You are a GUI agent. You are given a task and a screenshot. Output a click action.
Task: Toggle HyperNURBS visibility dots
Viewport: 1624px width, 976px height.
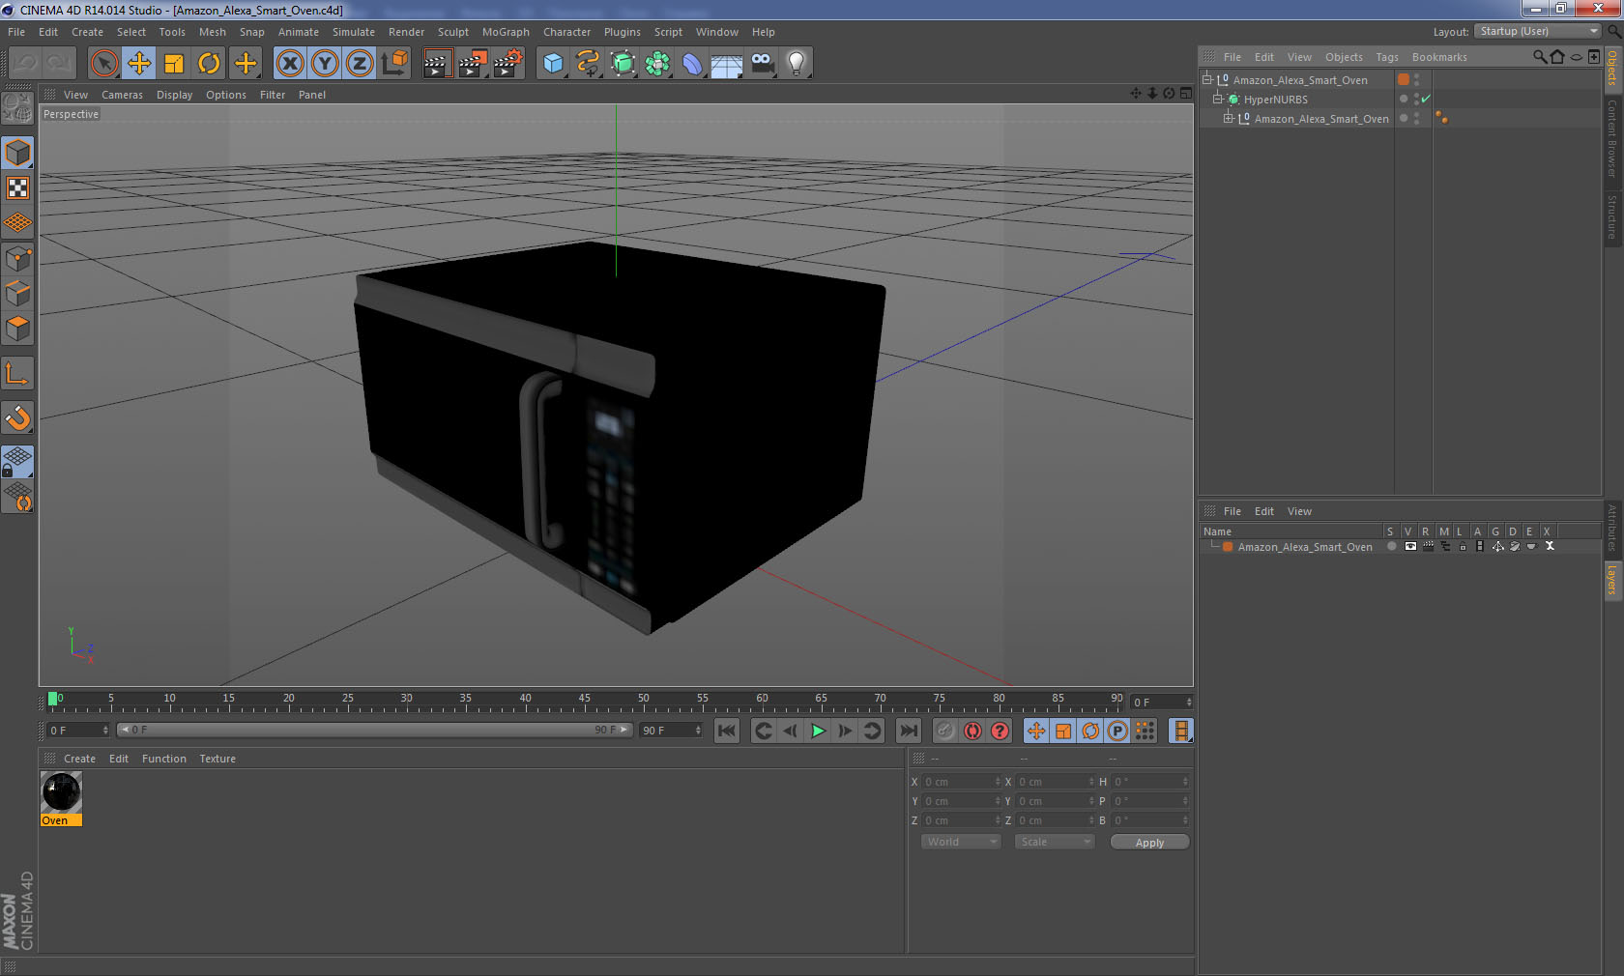click(1416, 100)
